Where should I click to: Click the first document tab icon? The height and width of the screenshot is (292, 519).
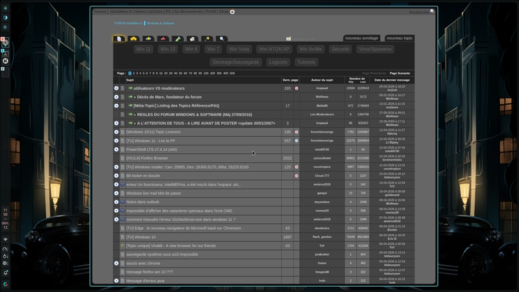(119, 39)
